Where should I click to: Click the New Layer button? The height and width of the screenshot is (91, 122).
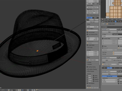[93, 22]
